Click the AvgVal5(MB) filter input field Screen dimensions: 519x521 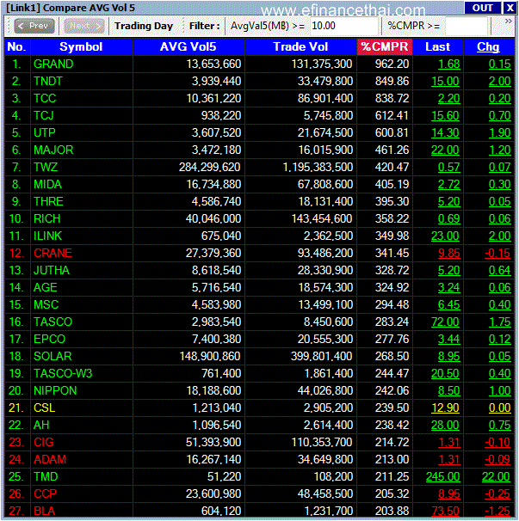[x=343, y=26]
